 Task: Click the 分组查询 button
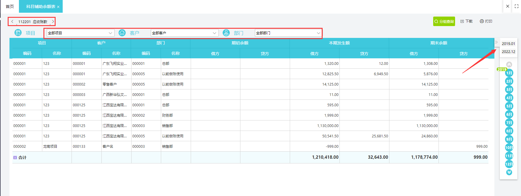(444, 21)
